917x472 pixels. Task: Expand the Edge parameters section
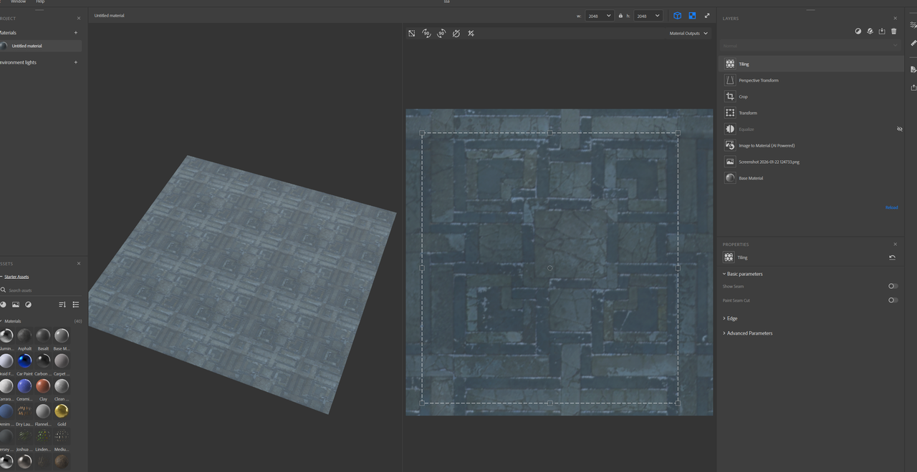point(731,318)
